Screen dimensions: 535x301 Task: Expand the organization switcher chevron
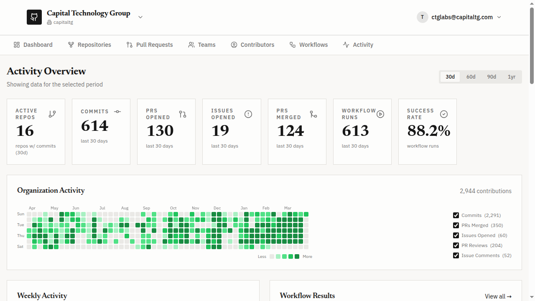tap(140, 17)
